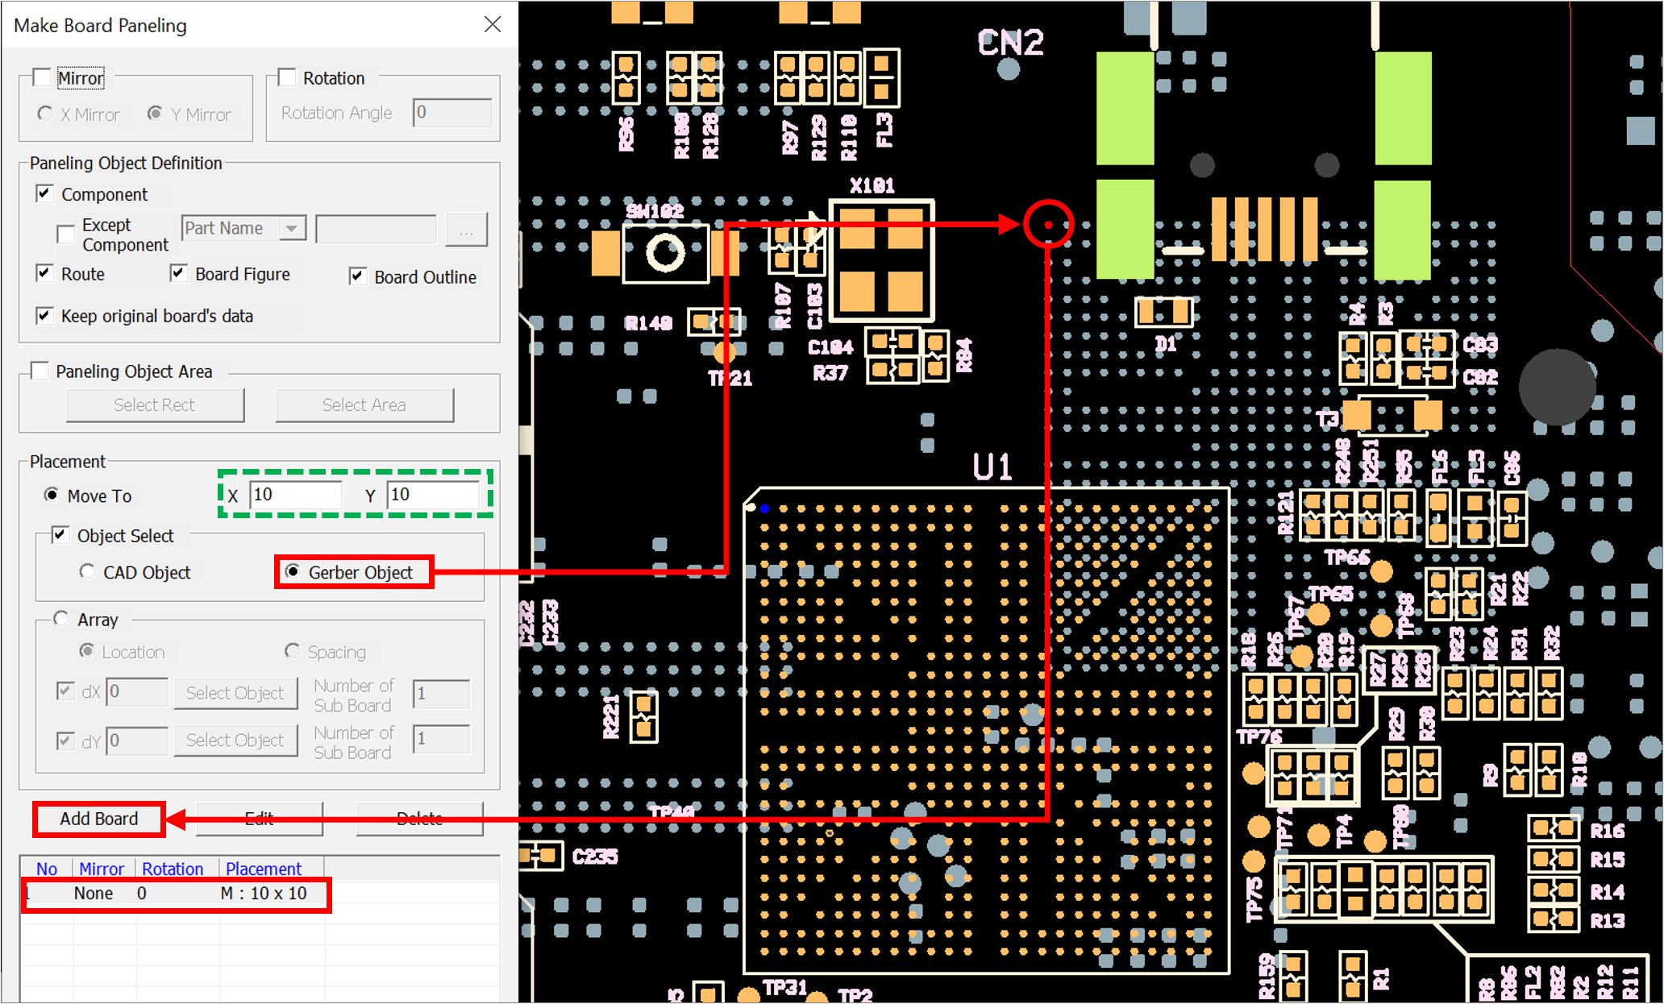Click the red-circled via on the PCB
Image resolution: width=1664 pixels, height=1004 pixels.
tap(1048, 225)
